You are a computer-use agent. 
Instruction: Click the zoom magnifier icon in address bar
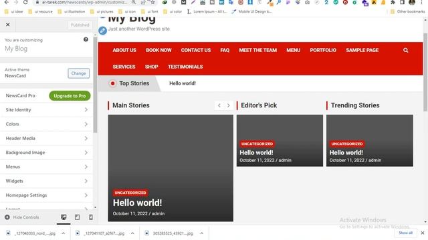tap(134, 2)
